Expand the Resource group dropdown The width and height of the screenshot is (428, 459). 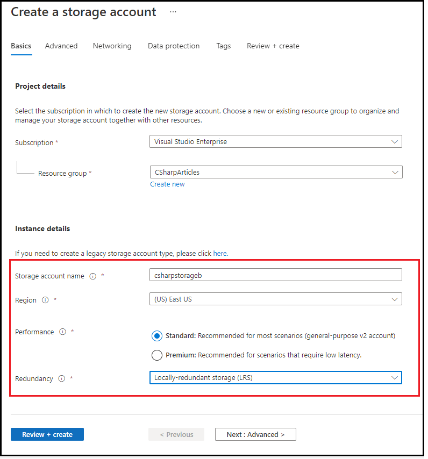coord(275,173)
